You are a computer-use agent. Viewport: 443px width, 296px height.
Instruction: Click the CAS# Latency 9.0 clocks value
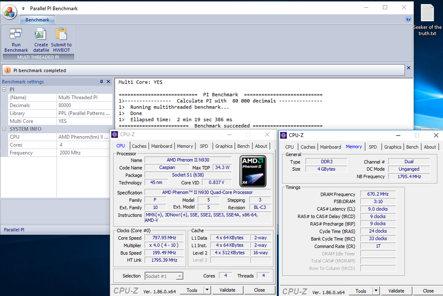pos(378,209)
